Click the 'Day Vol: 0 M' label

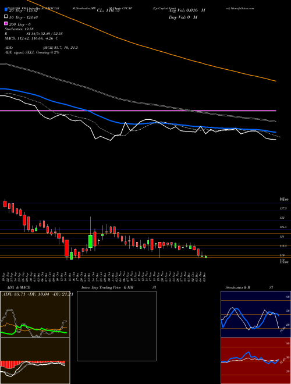[183, 17]
